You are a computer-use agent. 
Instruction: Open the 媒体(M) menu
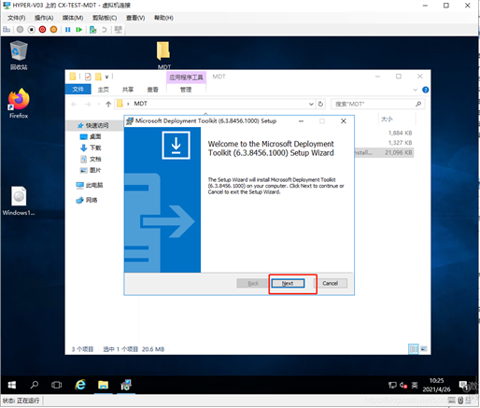coord(73,18)
